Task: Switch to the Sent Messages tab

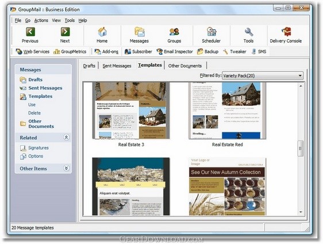Action: tap(117, 66)
